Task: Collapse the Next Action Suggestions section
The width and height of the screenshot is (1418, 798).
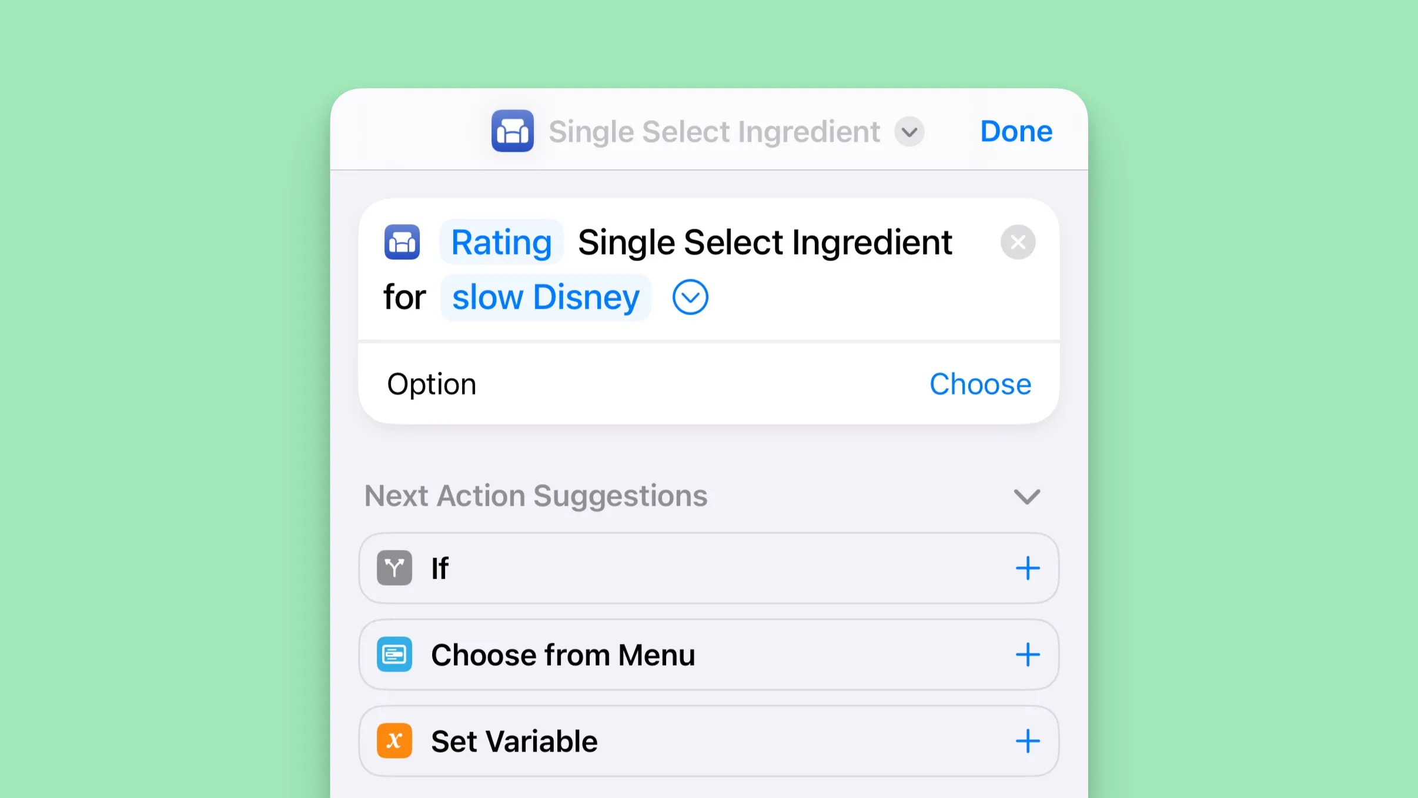Action: click(x=1026, y=496)
